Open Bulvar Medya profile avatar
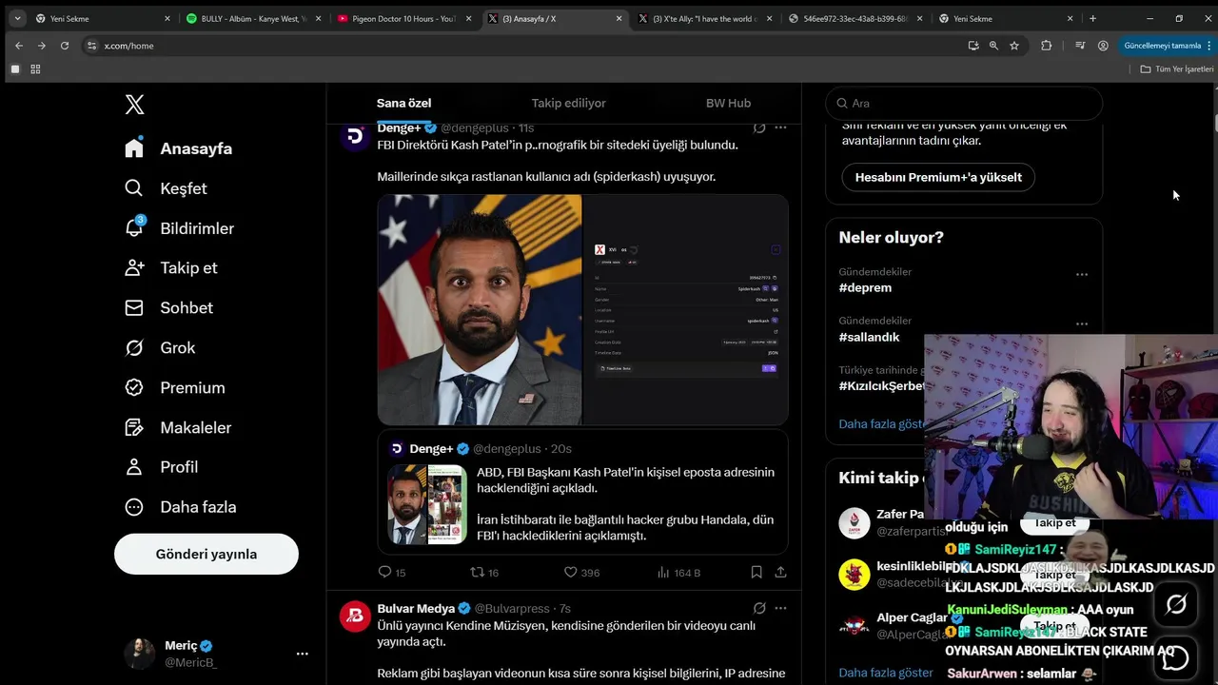The height and width of the screenshot is (685, 1218). [356, 616]
